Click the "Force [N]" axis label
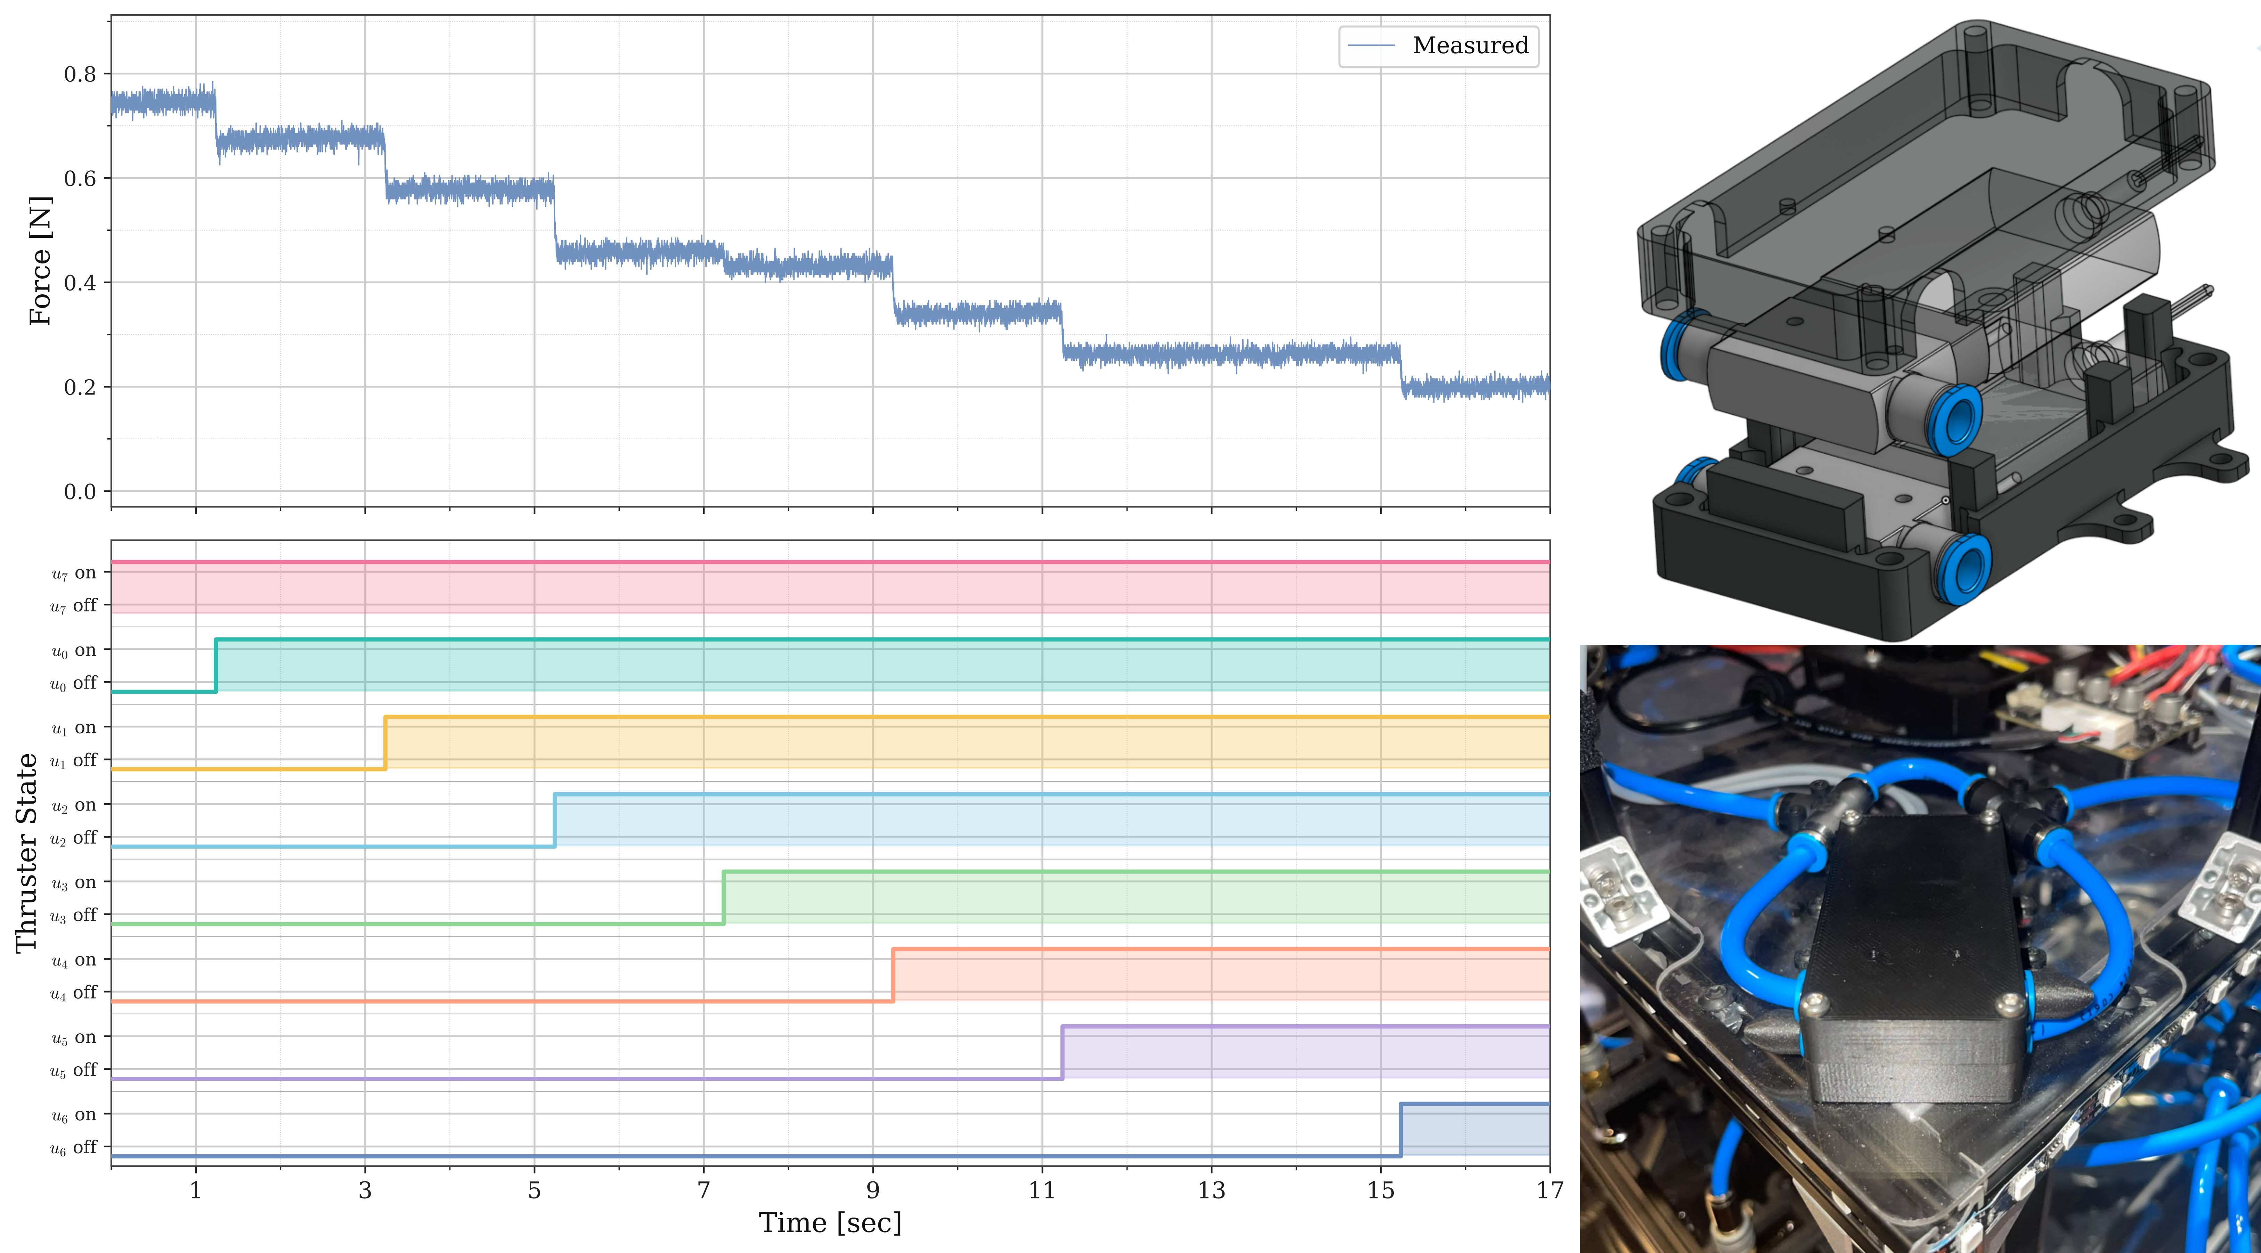This screenshot has height=1253, width=2261. coord(40,261)
